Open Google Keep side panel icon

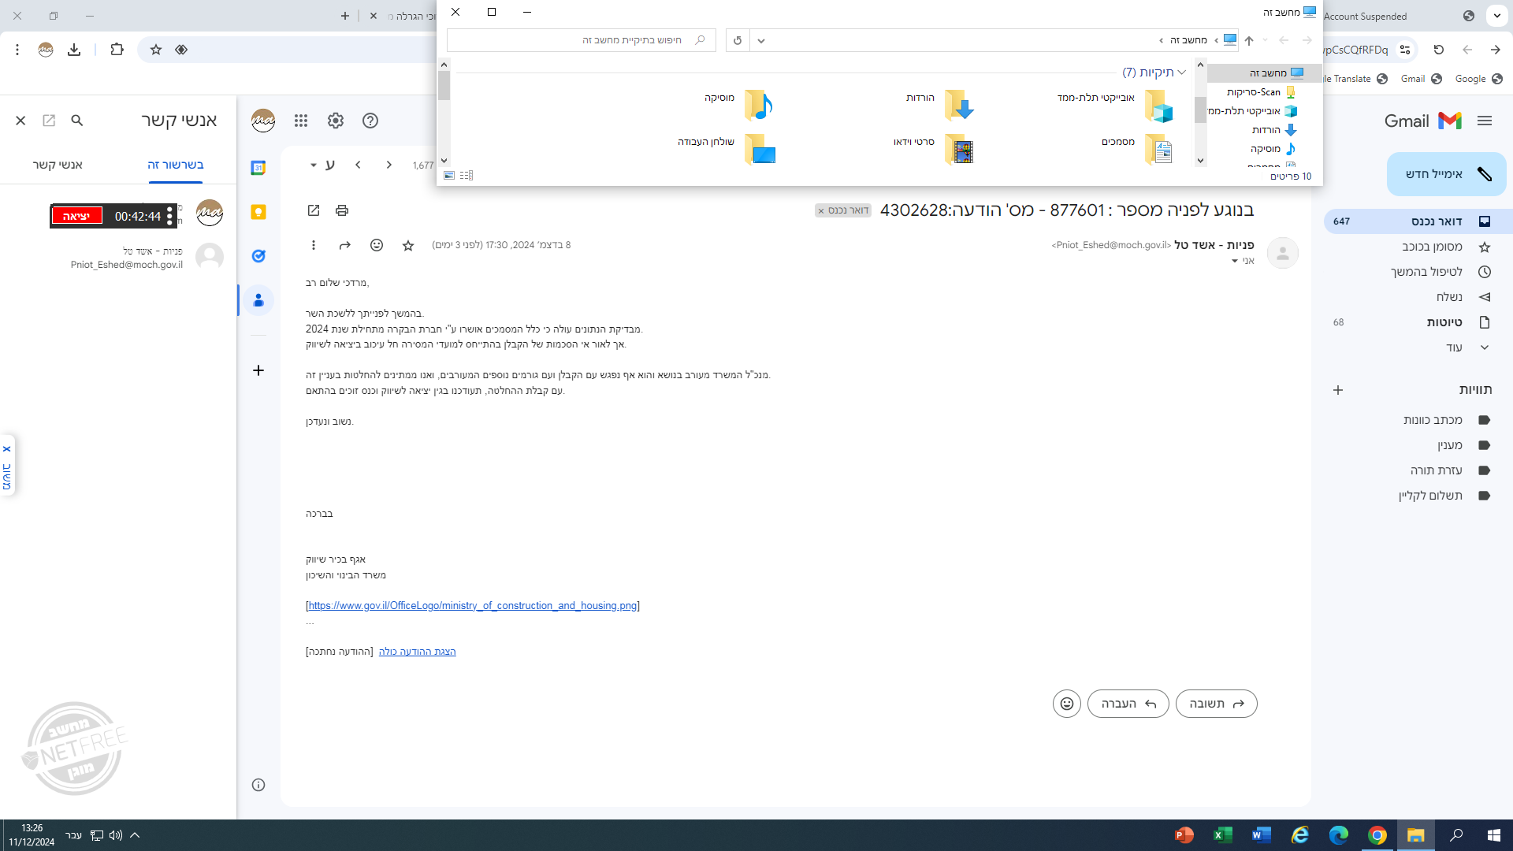click(x=258, y=212)
